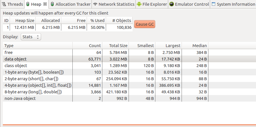Open the System Information tab
256x127 pixels.
236,4
